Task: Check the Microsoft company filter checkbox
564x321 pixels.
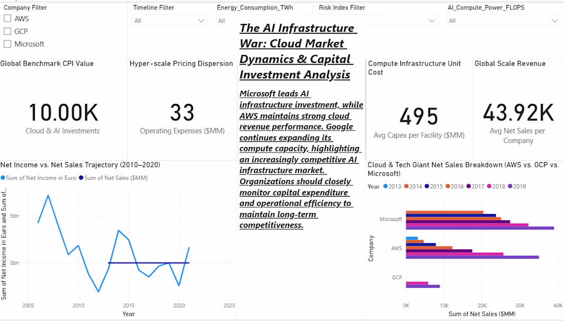Action: pyautogui.click(x=8, y=44)
